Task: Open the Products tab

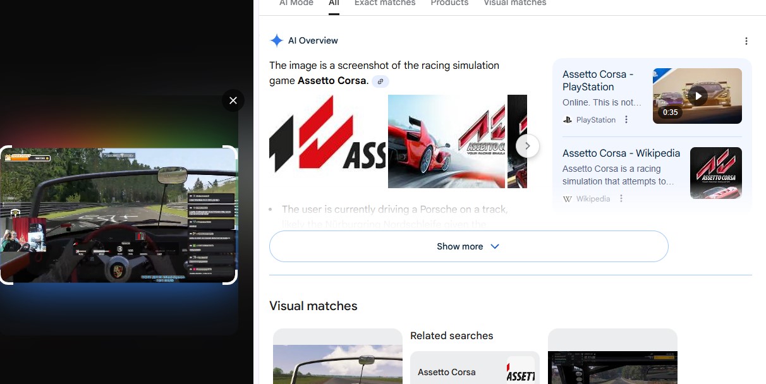Action: coord(449,3)
